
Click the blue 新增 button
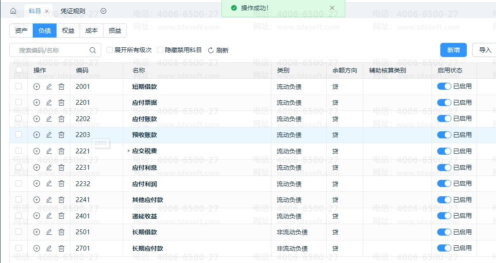[453, 50]
